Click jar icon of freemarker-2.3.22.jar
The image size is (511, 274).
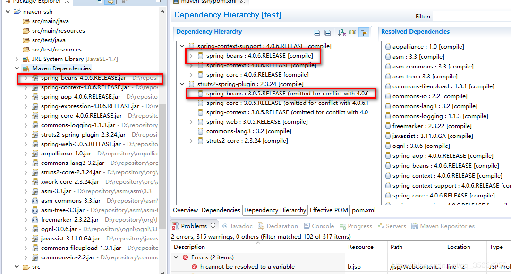point(35,220)
